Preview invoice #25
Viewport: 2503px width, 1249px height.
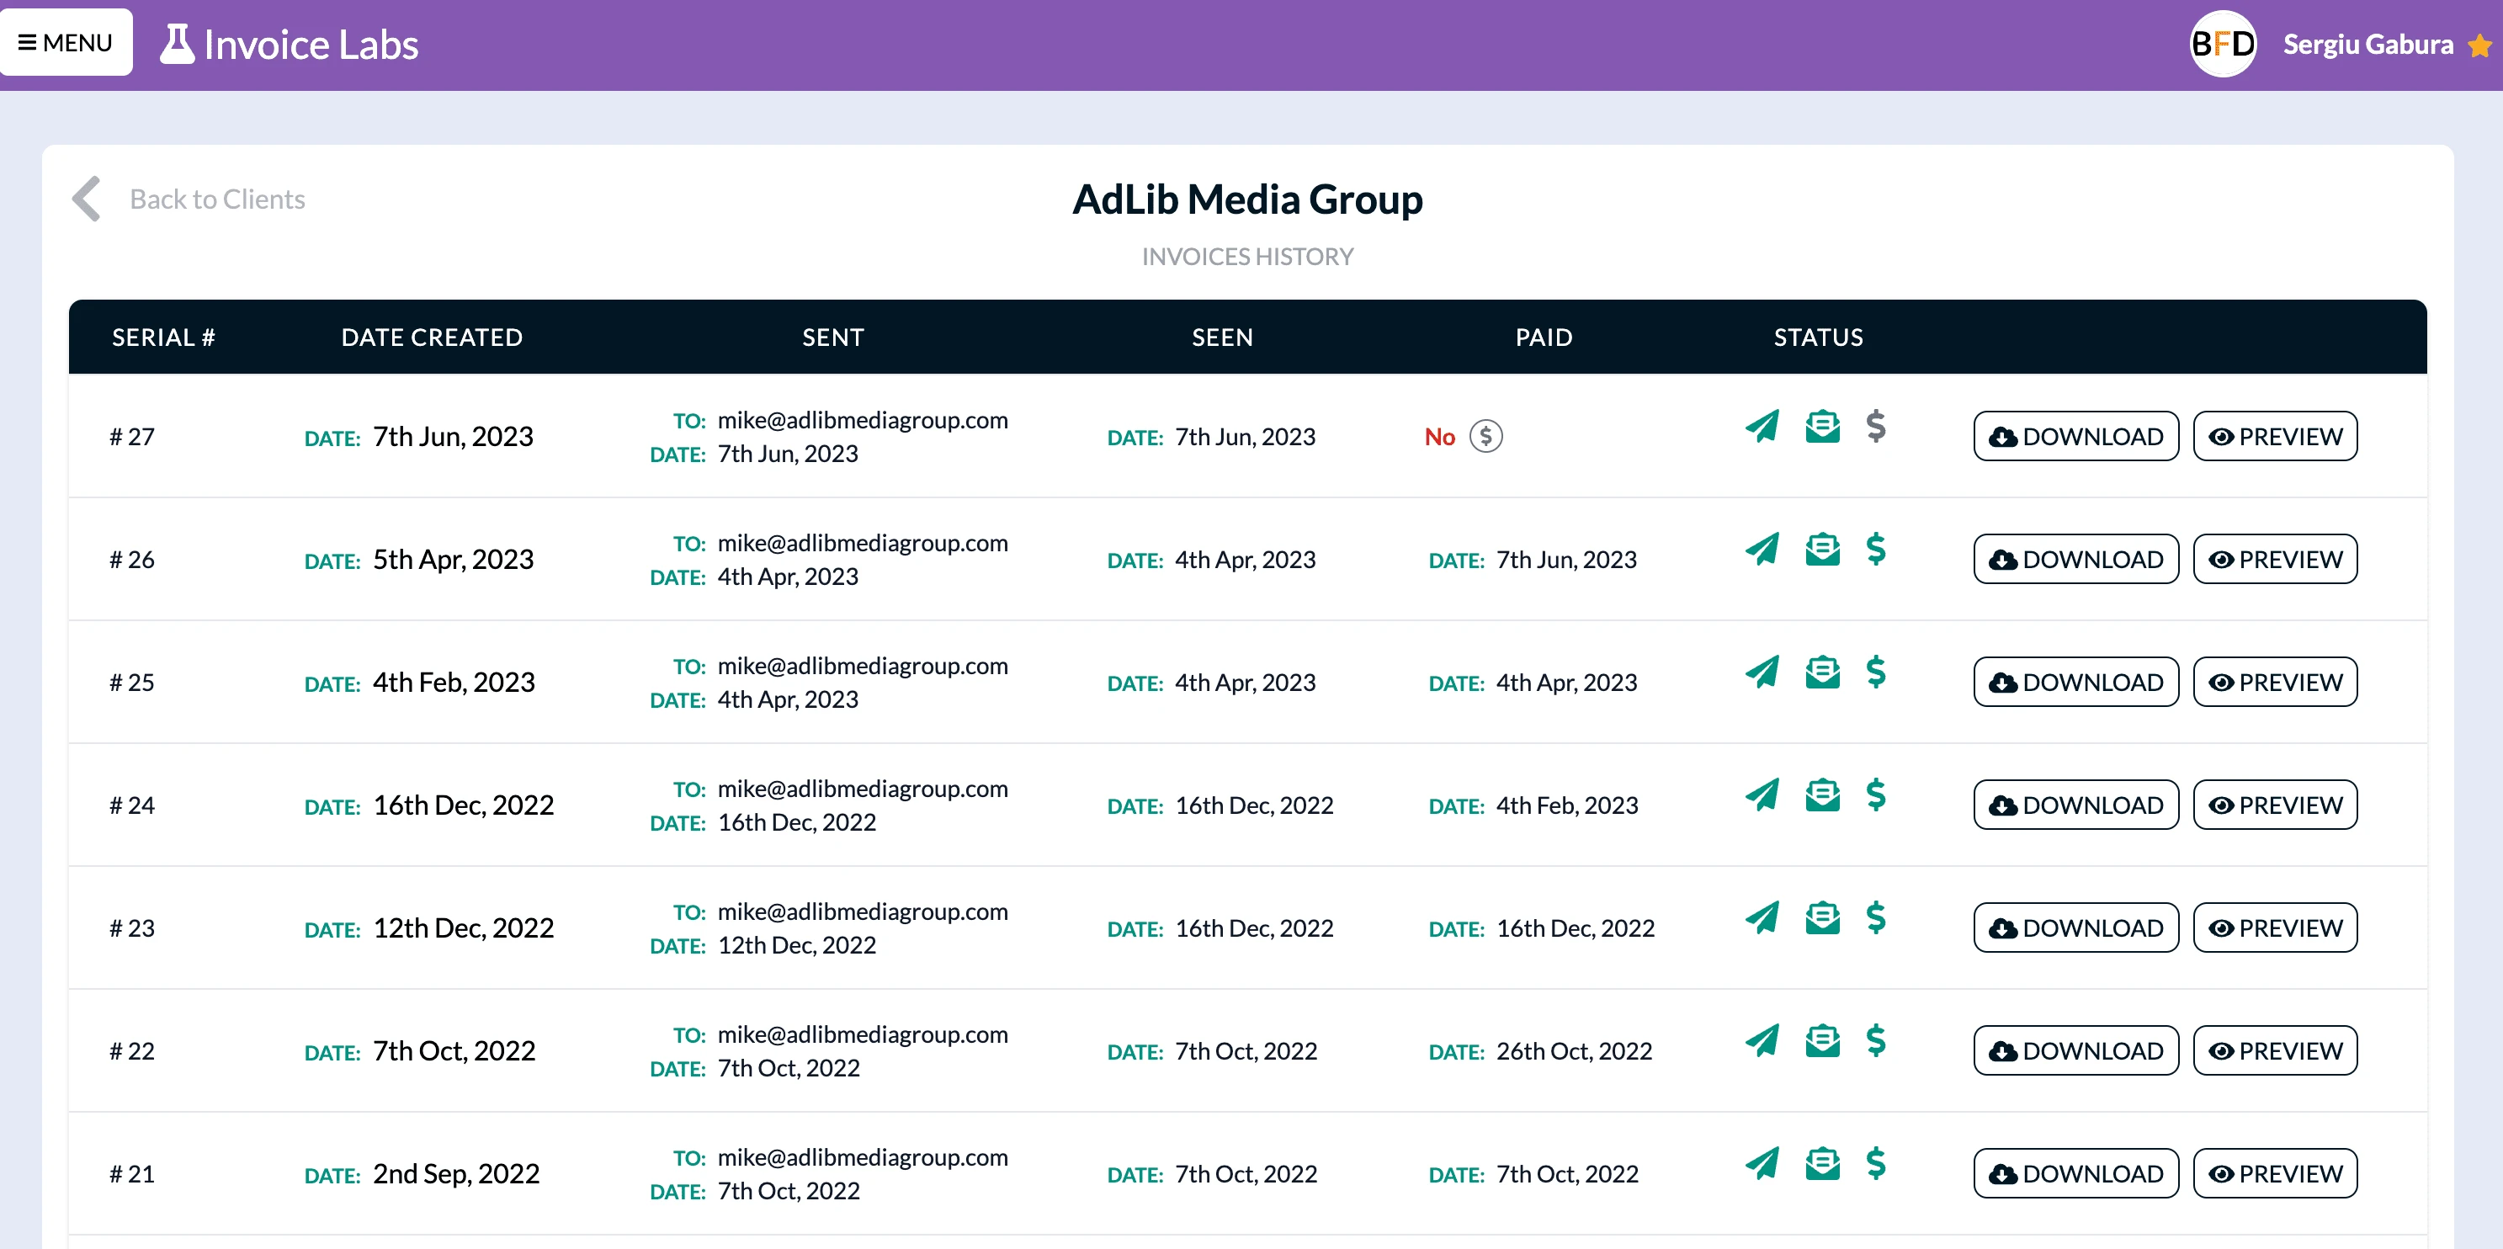(2275, 683)
